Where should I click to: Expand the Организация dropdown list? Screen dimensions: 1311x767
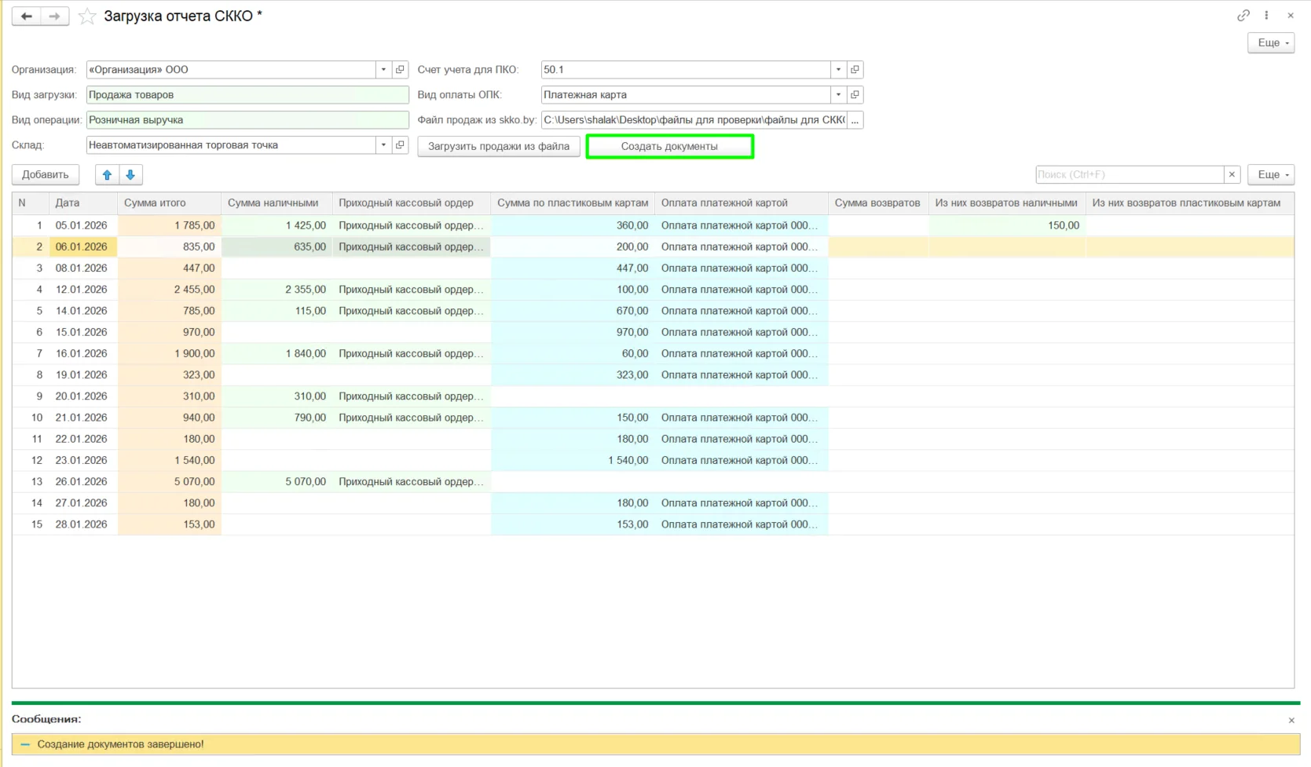pos(383,70)
